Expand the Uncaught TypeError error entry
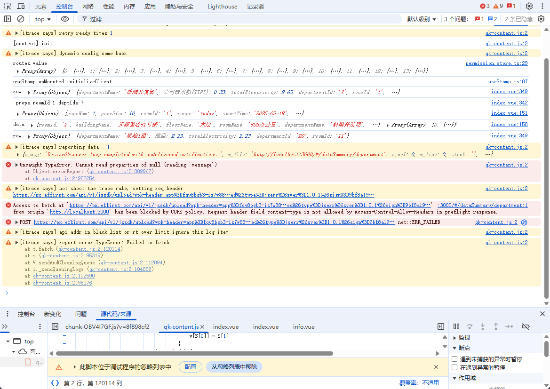 (16, 165)
